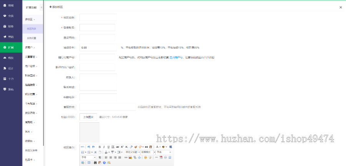This screenshot has height=166, width=346.
Task: Click the insert date calendar icon
Action: tap(161, 158)
